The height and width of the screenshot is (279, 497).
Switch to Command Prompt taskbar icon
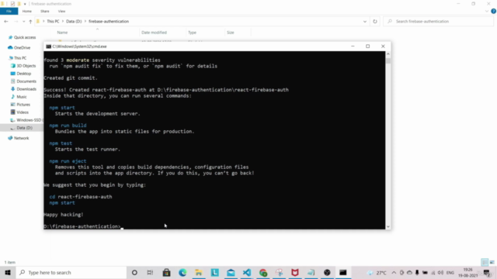(343, 272)
